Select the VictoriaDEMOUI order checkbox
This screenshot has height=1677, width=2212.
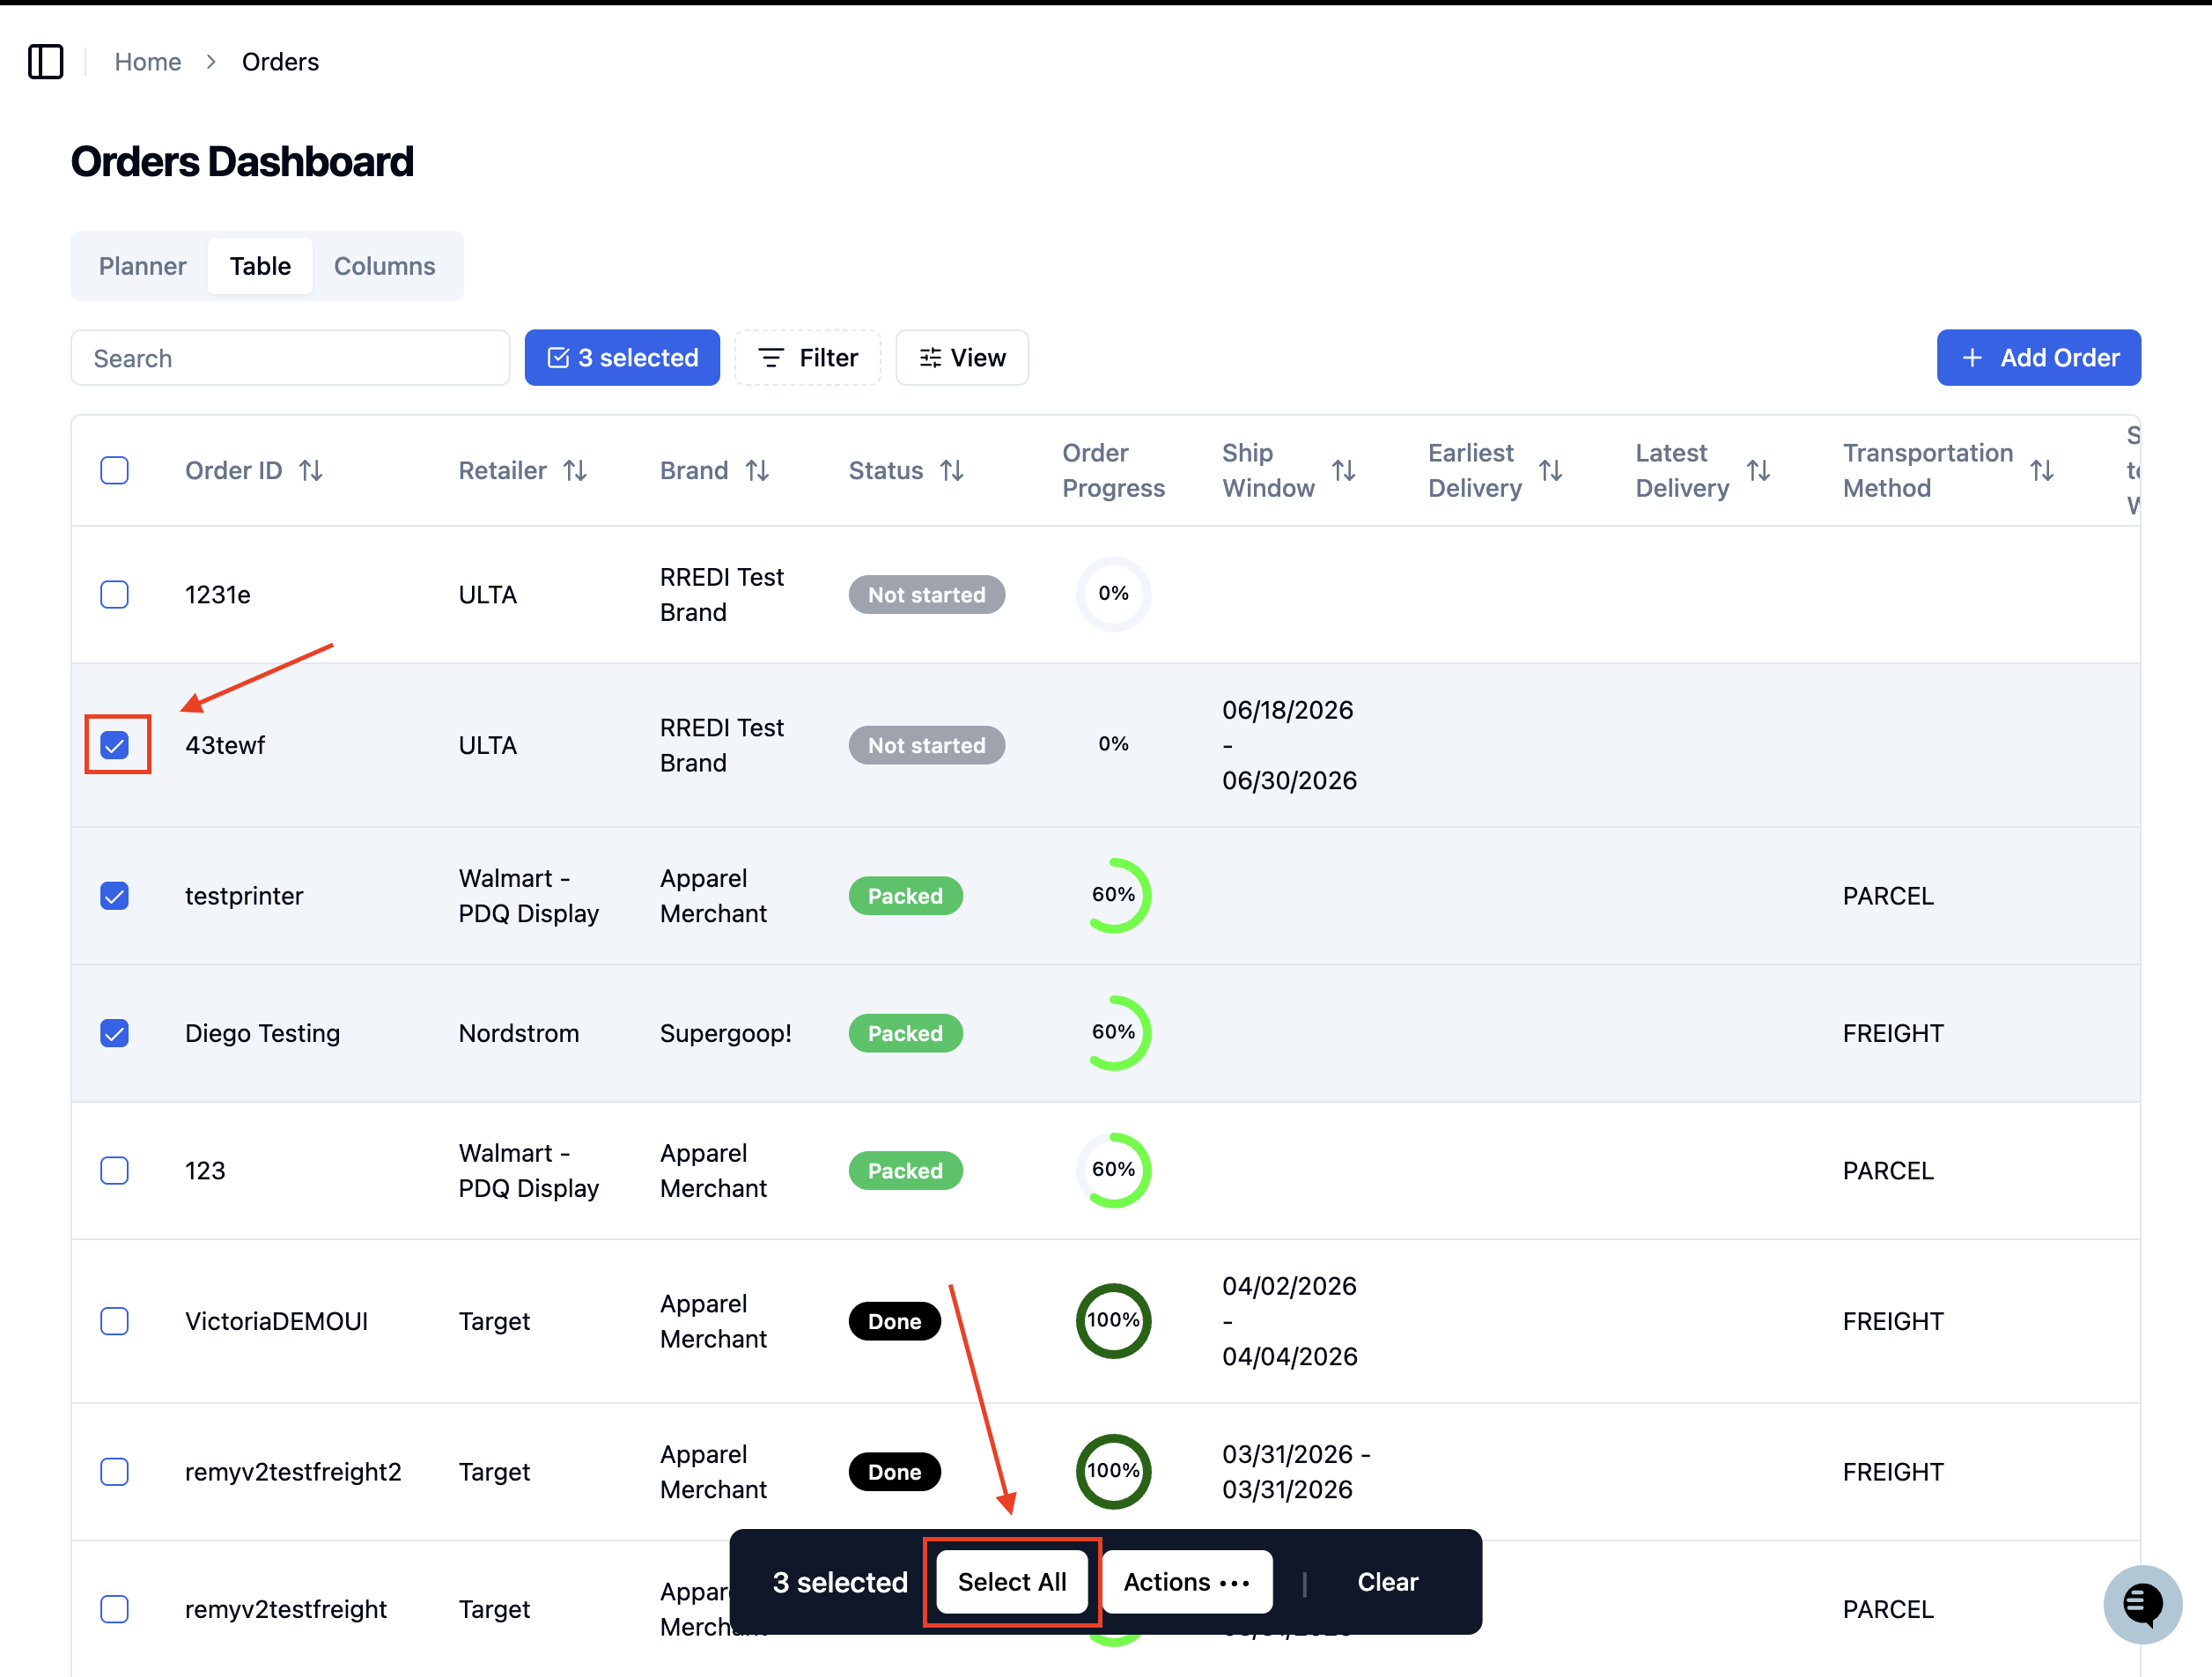tap(115, 1320)
